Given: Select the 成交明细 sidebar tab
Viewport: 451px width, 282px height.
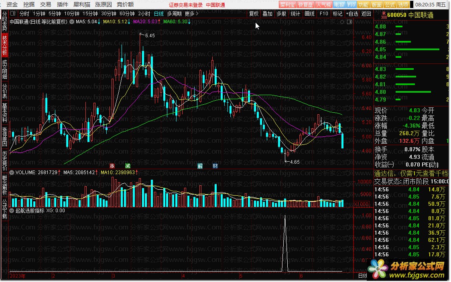Looking at the screenshot, I should [4, 69].
